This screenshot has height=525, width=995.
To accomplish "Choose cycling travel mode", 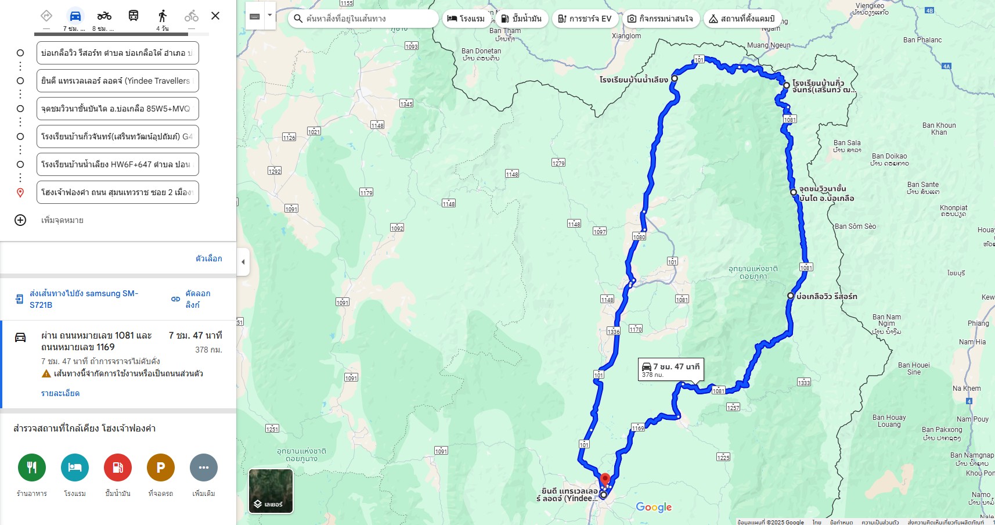I will (x=192, y=16).
